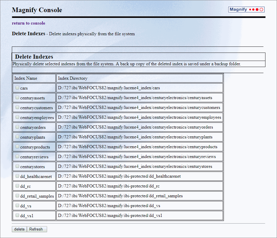Click the centuryelectronics/centurycustomers directory path
The width and height of the screenshot is (277, 238).
[x=139, y=107]
